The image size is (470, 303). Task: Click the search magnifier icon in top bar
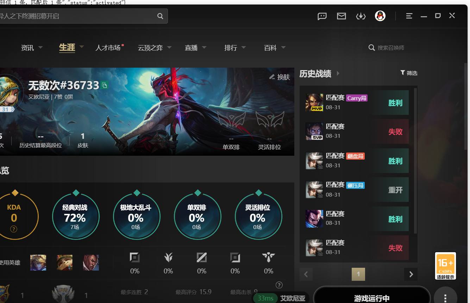160,16
